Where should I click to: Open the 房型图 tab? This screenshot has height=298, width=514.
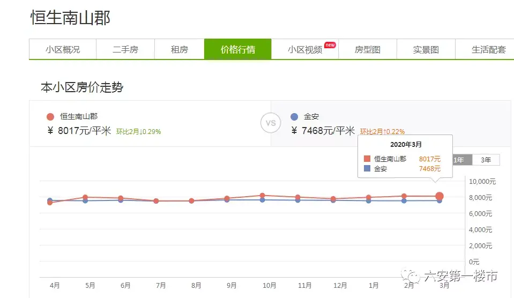368,50
